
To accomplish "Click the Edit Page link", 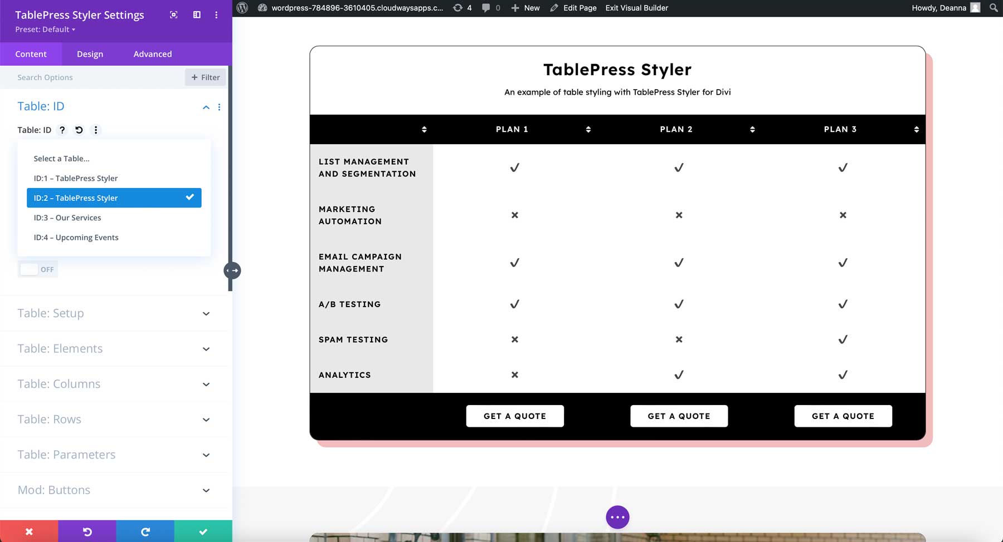I will pos(573,8).
